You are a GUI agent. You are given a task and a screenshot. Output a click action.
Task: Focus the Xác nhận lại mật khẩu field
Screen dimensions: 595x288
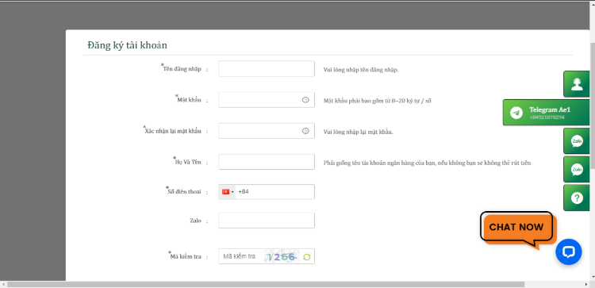tap(267, 131)
